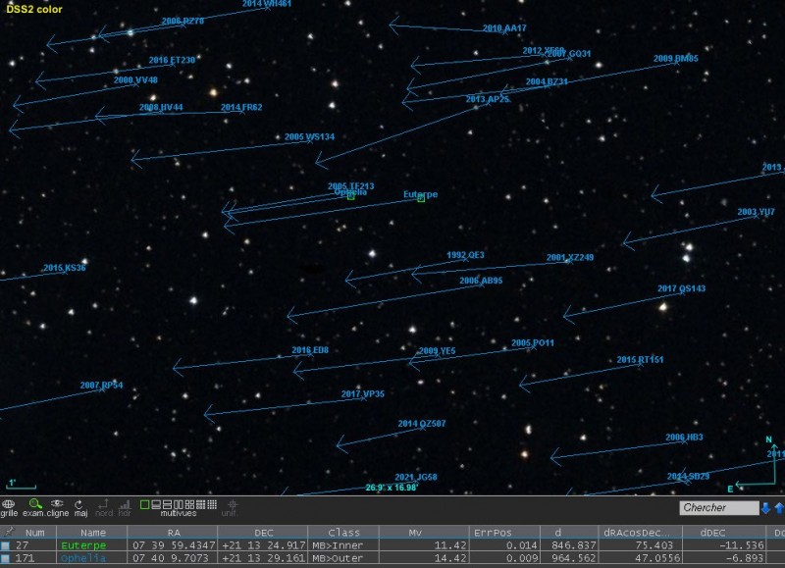Viewport: 785px width, 568px height.
Task: Click the hdr histogram icon
Action: click(x=125, y=504)
